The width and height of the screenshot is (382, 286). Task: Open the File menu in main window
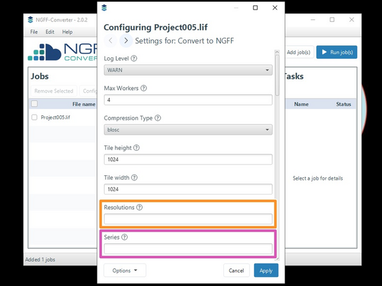click(x=34, y=32)
